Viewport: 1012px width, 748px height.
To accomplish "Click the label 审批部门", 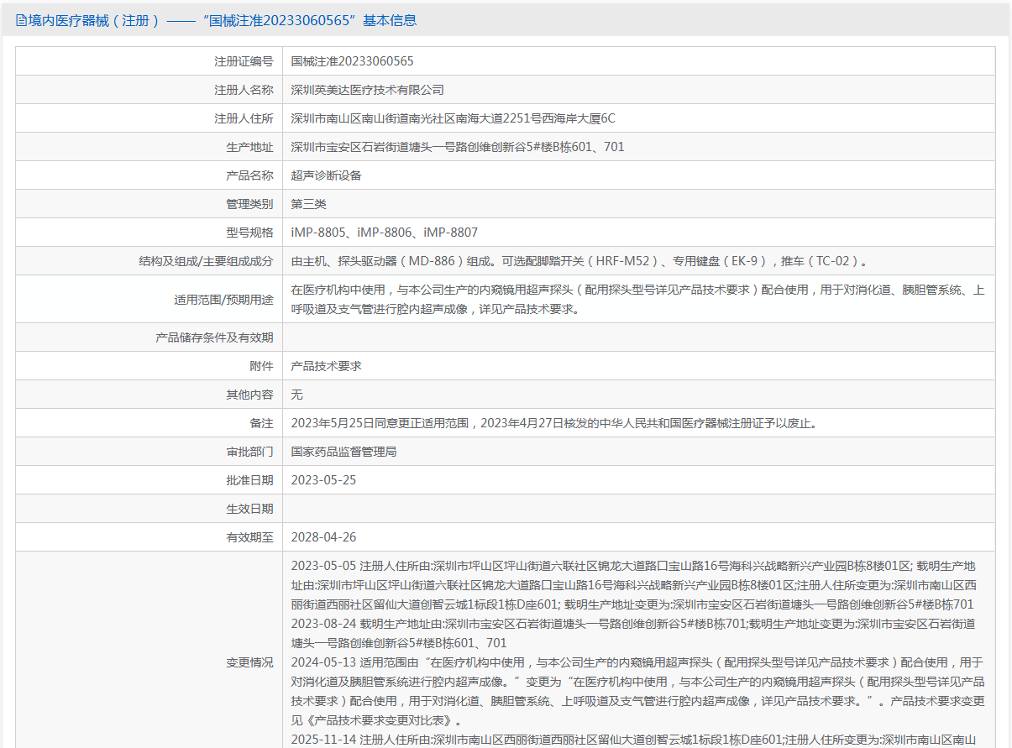I will 249,452.
